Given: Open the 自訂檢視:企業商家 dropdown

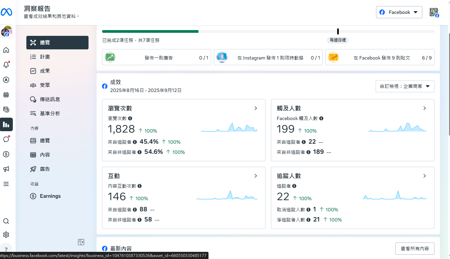Looking at the screenshot, I should [405, 86].
